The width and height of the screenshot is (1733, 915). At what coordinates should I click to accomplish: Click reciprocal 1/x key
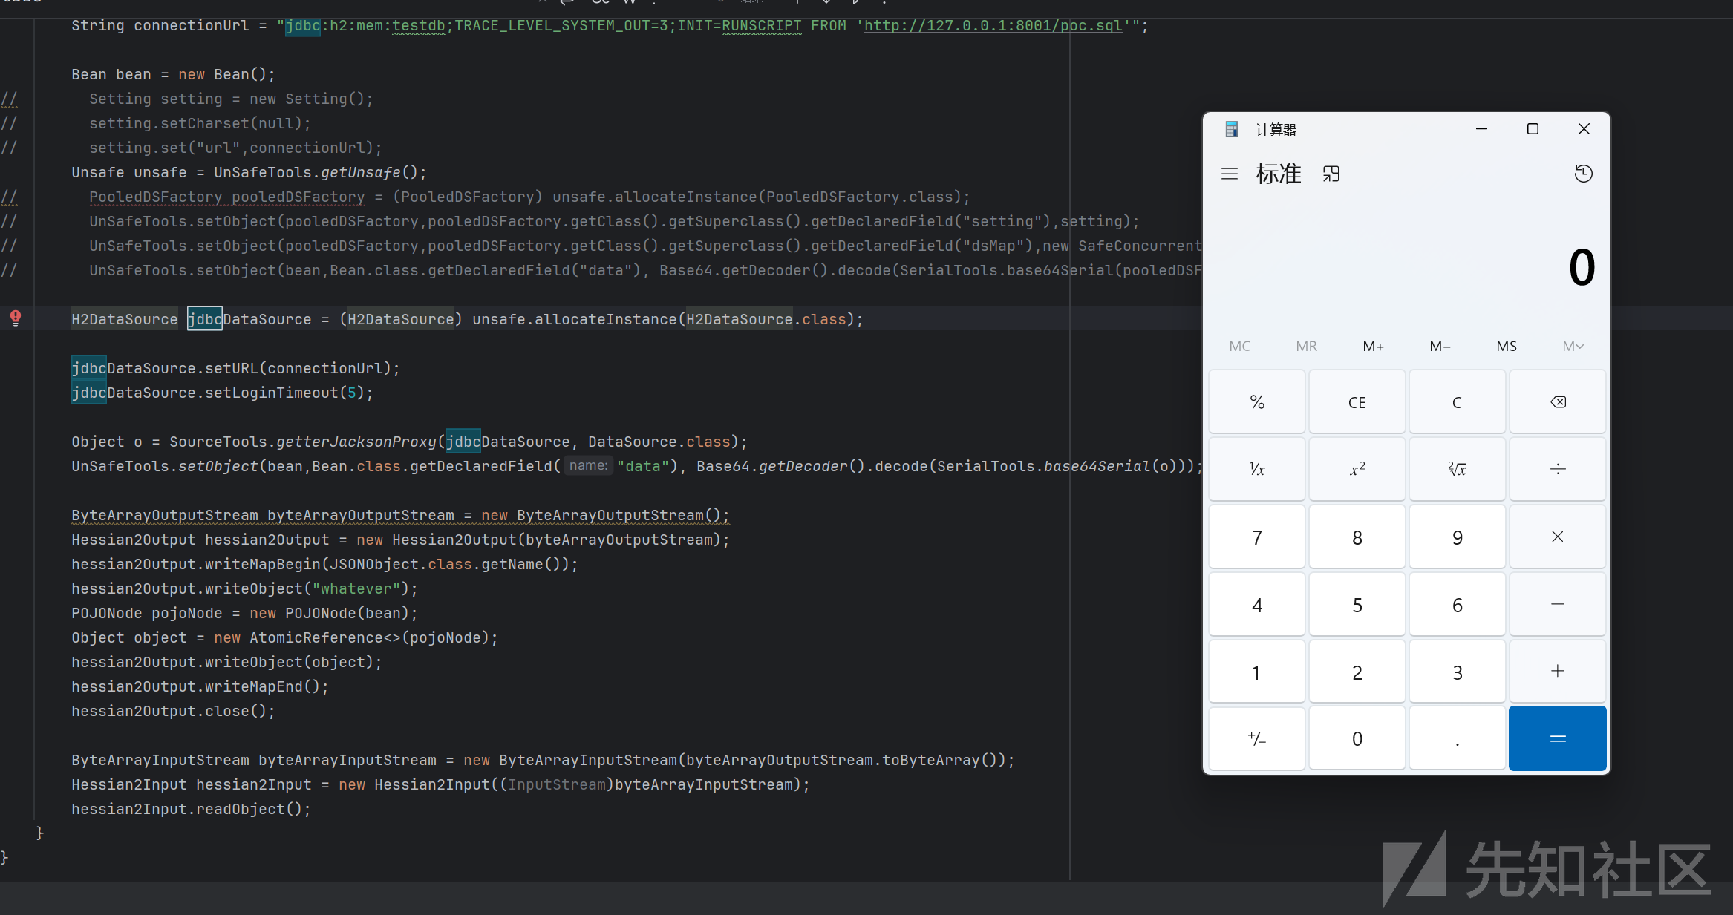pyautogui.click(x=1257, y=469)
